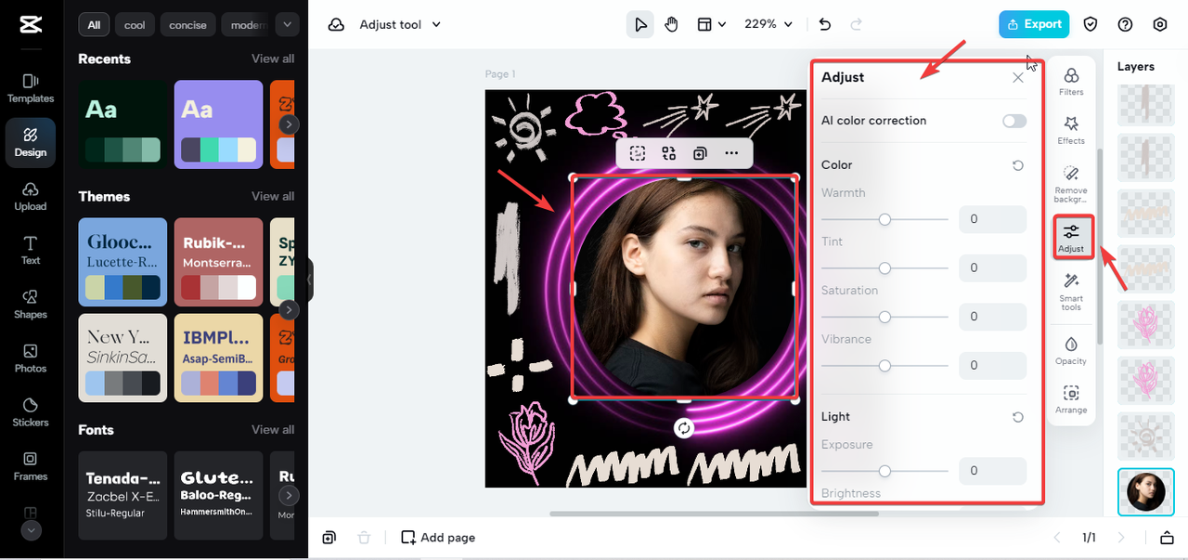Select the Tenada Zacbel font set

(123, 495)
